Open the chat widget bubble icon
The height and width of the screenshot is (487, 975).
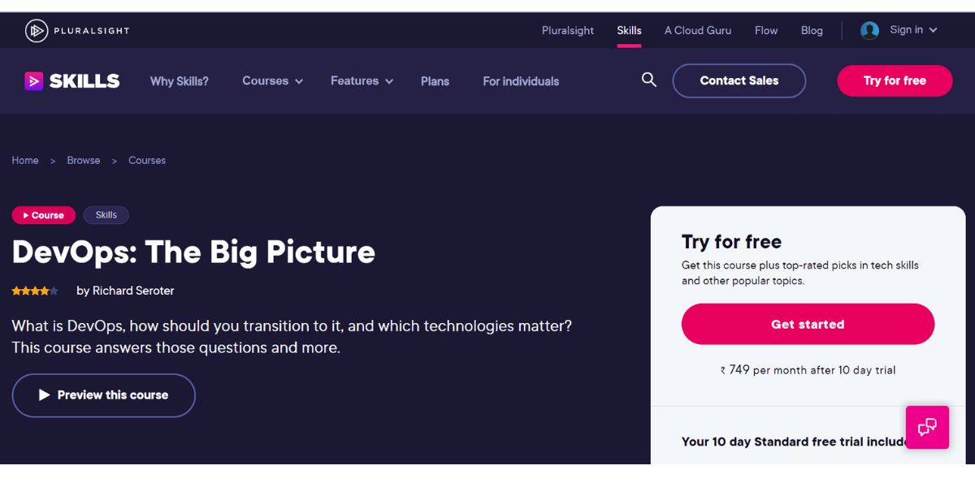click(x=927, y=427)
